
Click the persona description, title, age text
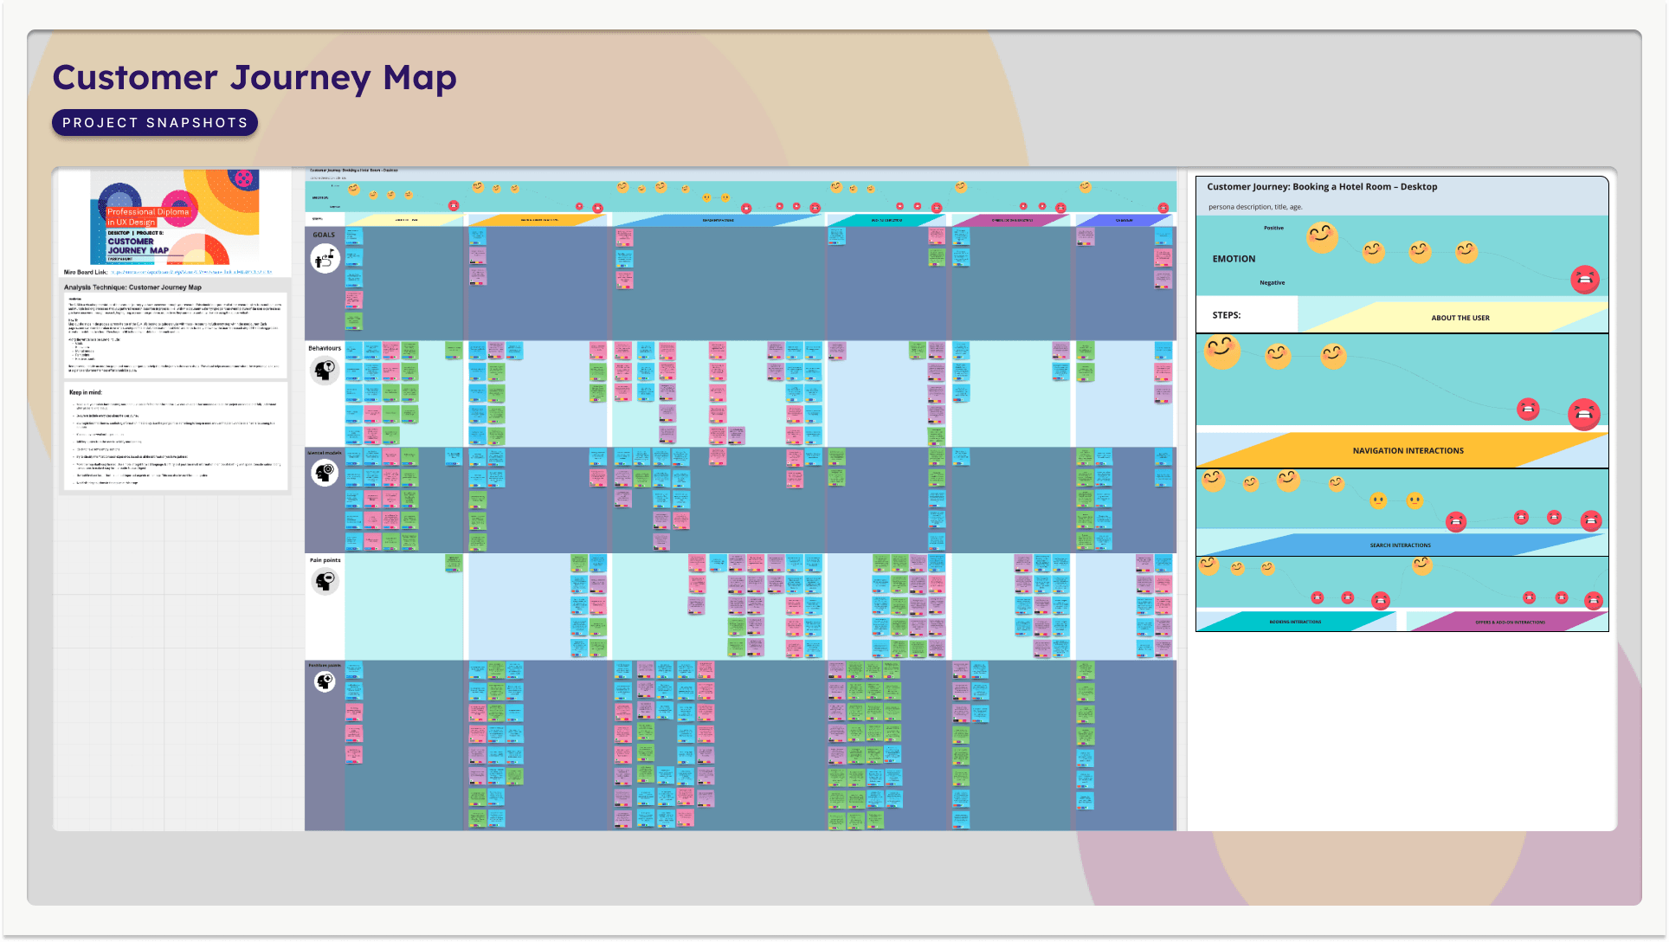click(1254, 207)
